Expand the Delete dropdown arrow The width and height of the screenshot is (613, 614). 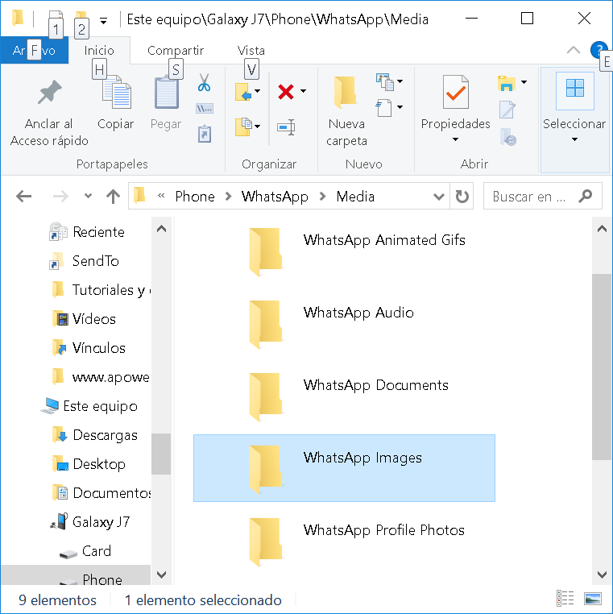click(x=304, y=91)
